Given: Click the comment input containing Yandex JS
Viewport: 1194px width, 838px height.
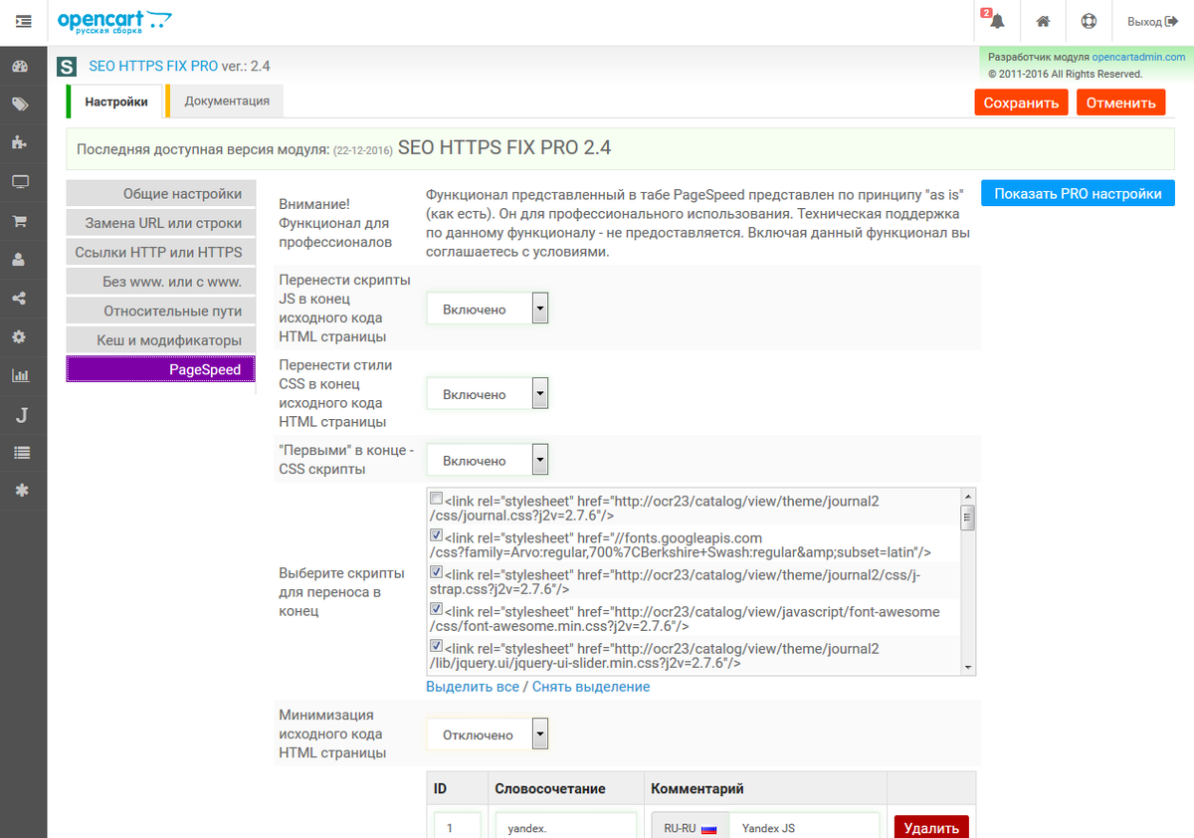Looking at the screenshot, I should (x=804, y=826).
